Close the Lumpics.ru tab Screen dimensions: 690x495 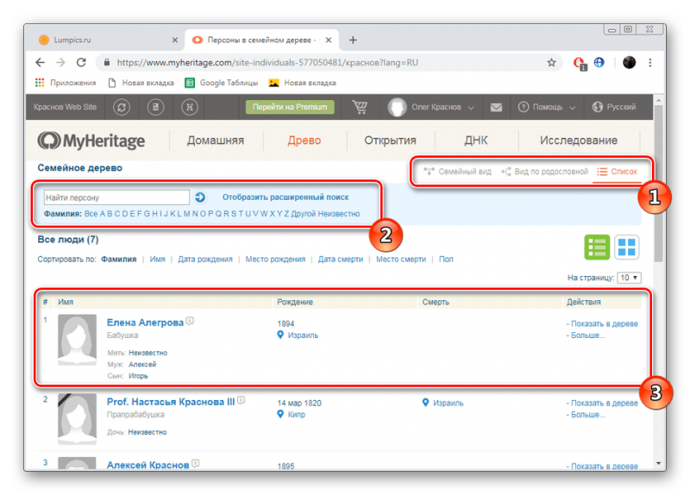click(x=175, y=40)
